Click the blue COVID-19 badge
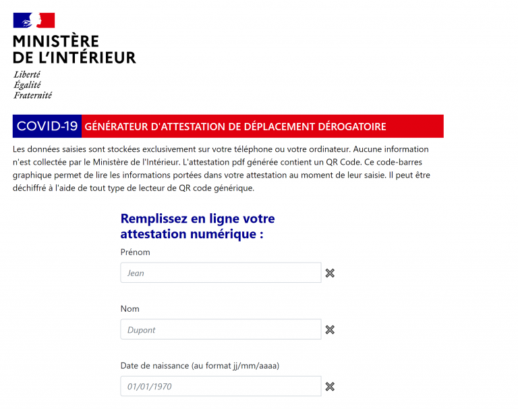Screen dimensions: 518x409 click(47, 126)
